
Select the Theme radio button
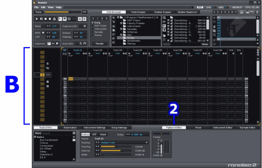(x=93, y=35)
